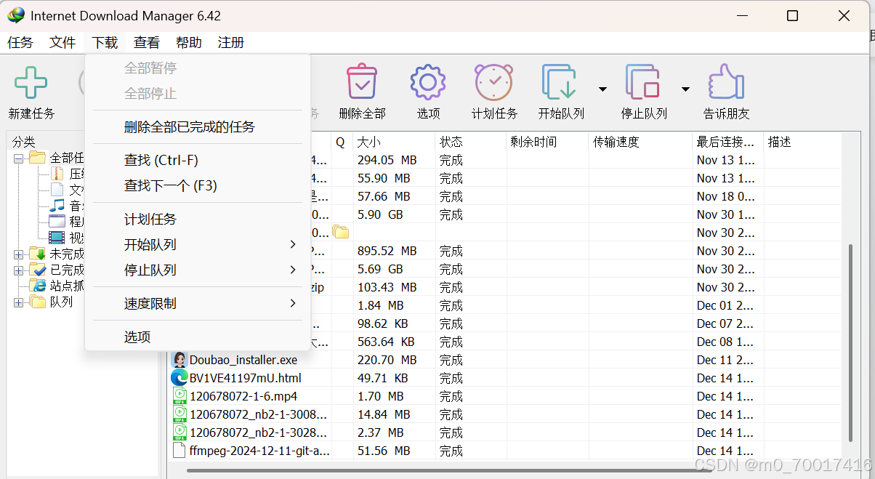Open the 帮助 menu
Screen dimensions: 875x479
tap(189, 43)
